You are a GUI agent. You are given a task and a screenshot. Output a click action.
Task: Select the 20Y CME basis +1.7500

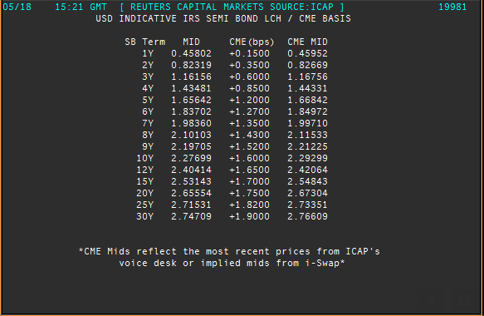(249, 193)
